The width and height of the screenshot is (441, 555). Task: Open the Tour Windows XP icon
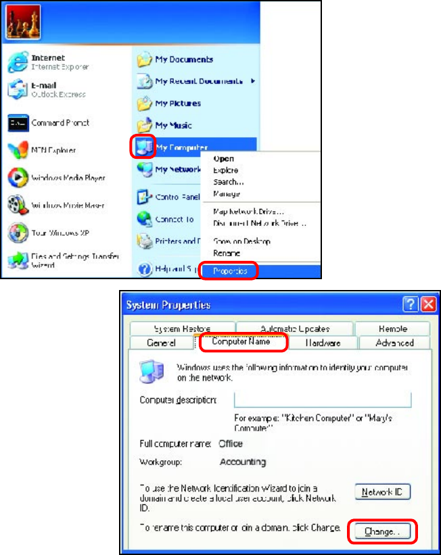(18, 233)
